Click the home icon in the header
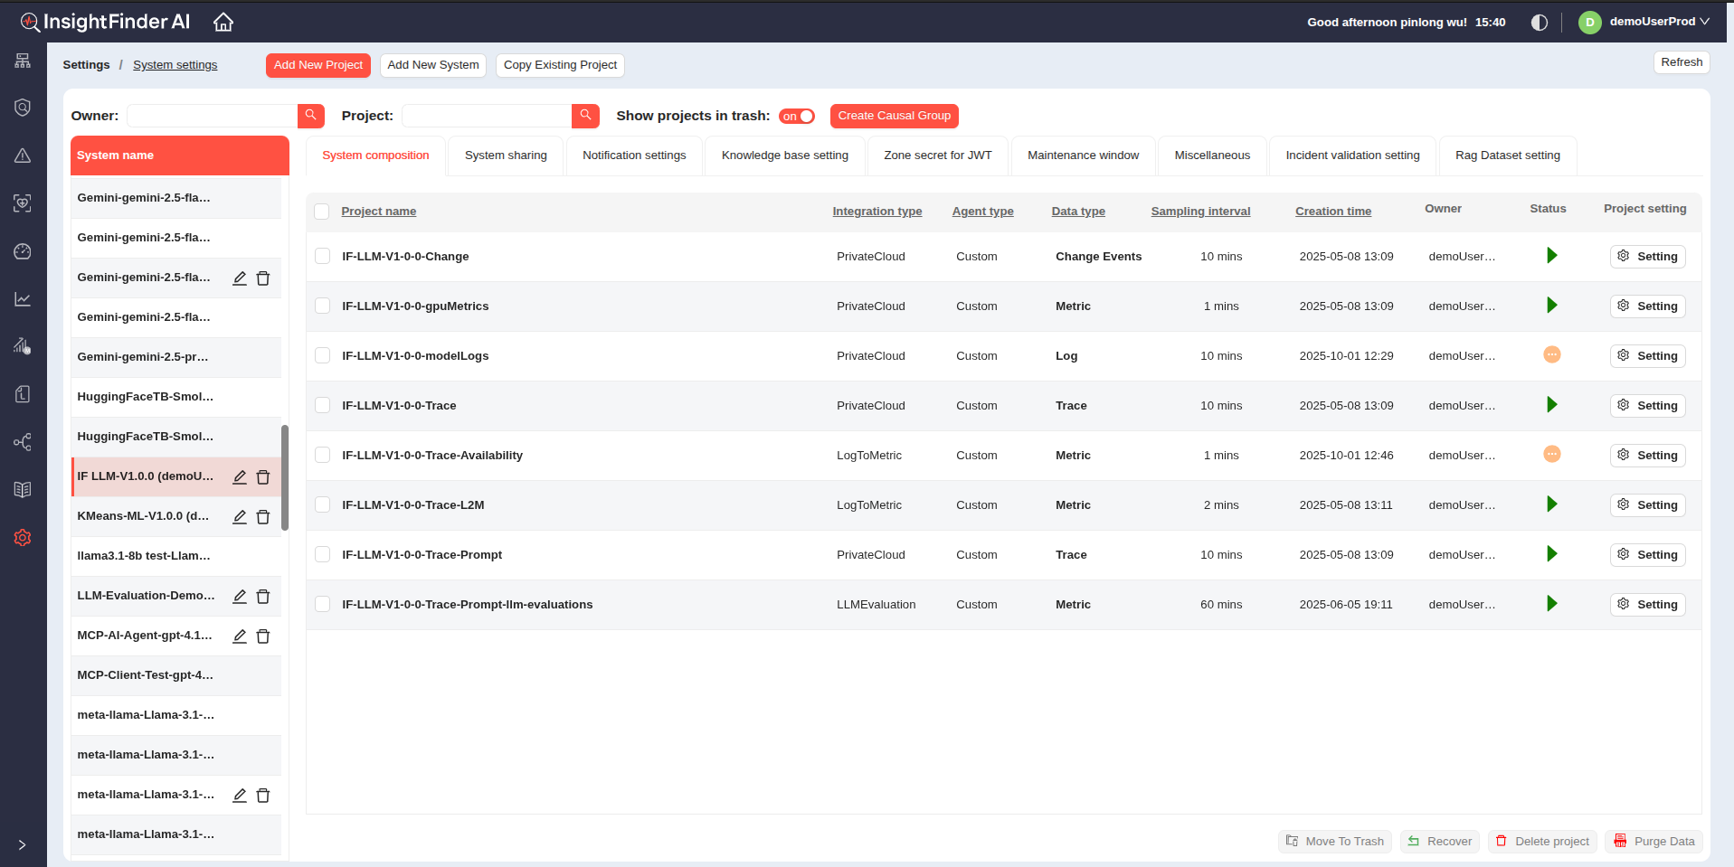 tap(223, 23)
